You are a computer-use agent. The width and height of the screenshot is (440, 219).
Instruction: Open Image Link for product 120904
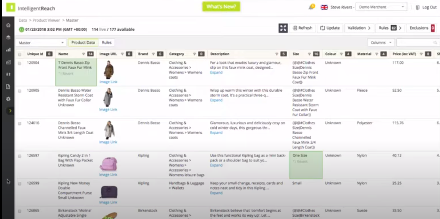pos(108,82)
